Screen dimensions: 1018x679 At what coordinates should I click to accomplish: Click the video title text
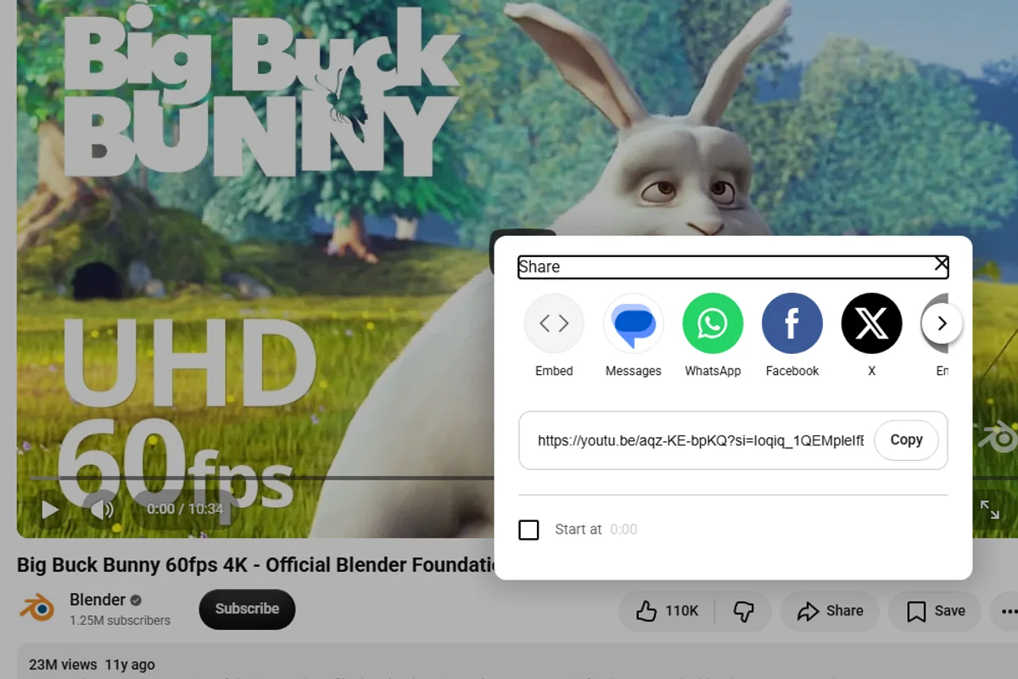[255, 564]
